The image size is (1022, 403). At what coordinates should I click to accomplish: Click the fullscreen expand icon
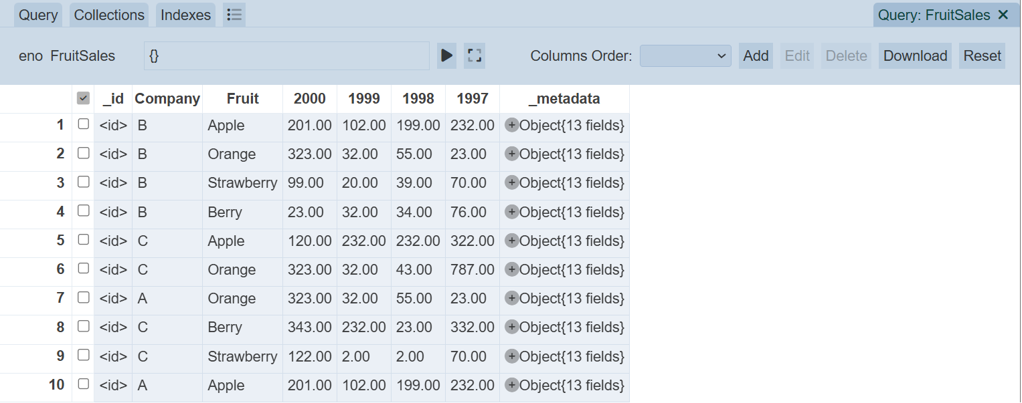[x=475, y=55]
